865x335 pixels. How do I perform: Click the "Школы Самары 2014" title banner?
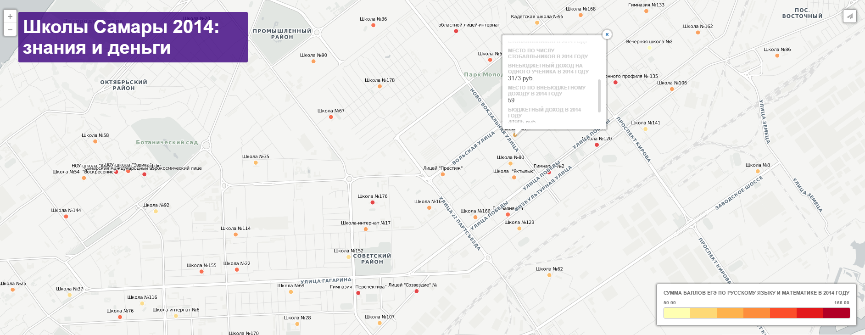133,37
